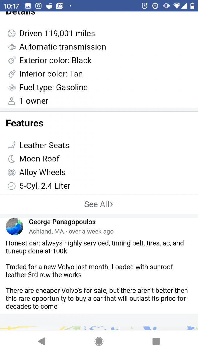Select the mileage speedometer icon
This screenshot has width=198, height=353.
pos(11,33)
